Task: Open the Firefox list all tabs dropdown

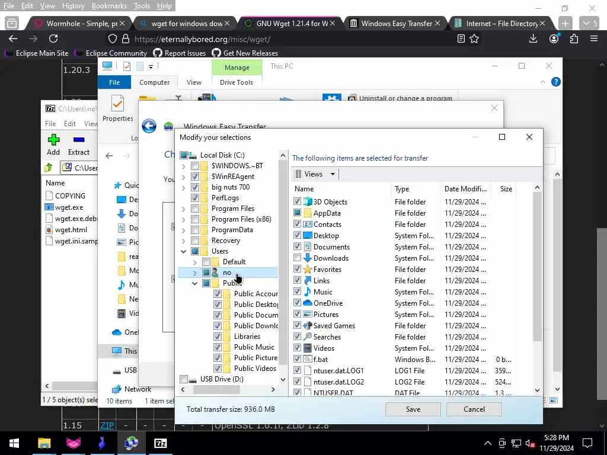Action: pyautogui.click(x=590, y=23)
